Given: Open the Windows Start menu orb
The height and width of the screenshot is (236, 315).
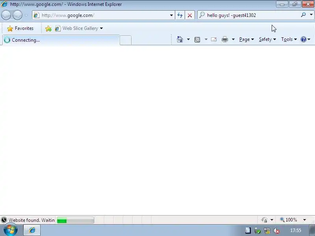Looking at the screenshot, I should click(11, 230).
